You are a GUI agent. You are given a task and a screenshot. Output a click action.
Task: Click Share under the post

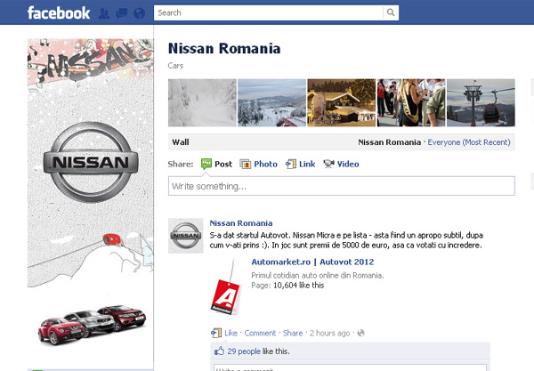293,333
